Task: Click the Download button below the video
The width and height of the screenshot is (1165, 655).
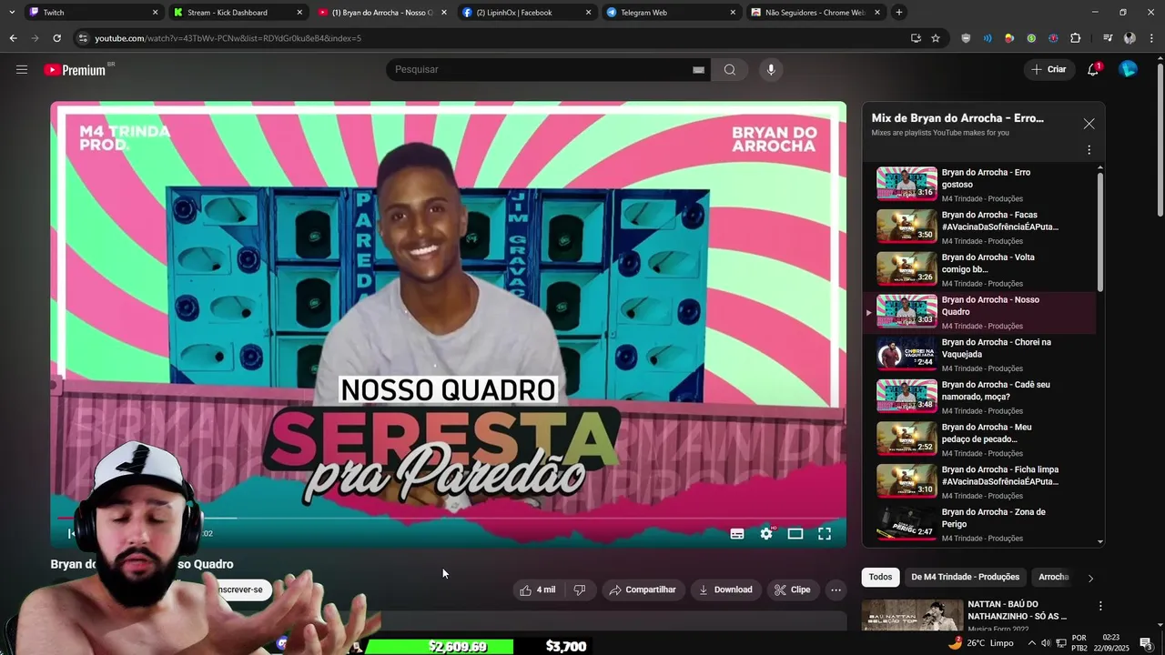Action: (x=725, y=589)
